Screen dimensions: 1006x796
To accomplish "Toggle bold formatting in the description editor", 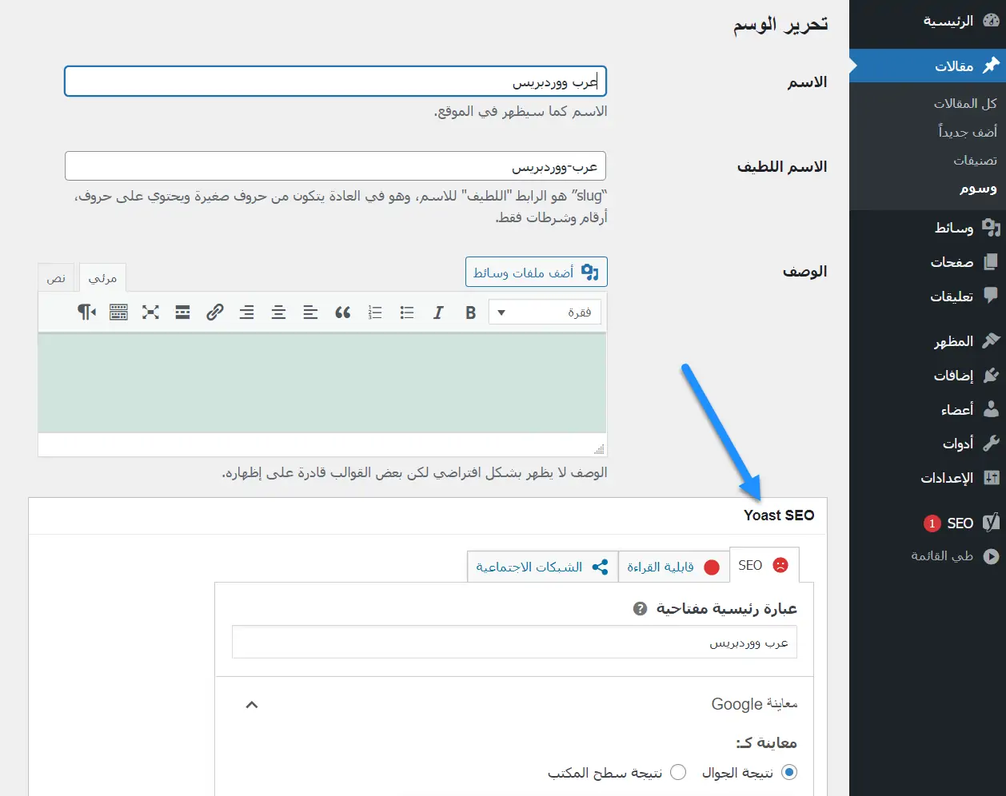I will [470, 312].
